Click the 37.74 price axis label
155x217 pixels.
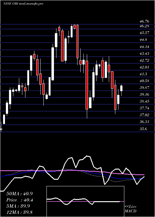tap(144, 108)
